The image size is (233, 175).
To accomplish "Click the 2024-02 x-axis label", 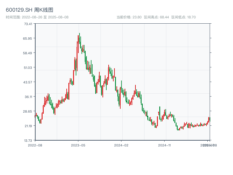I will [x=121, y=145].
